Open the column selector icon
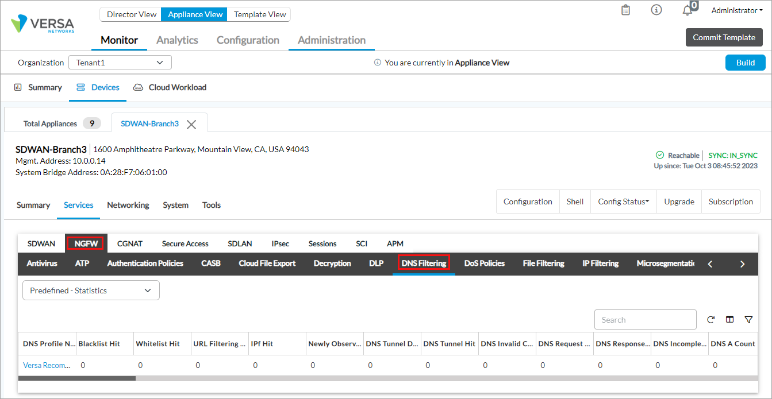 [729, 319]
